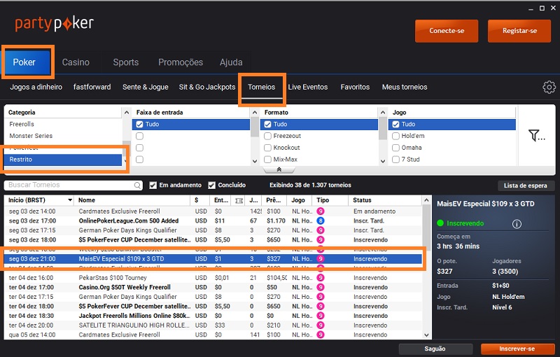Open the settings gear icon
Viewport: 560px width, 357px height.
pyautogui.click(x=549, y=87)
